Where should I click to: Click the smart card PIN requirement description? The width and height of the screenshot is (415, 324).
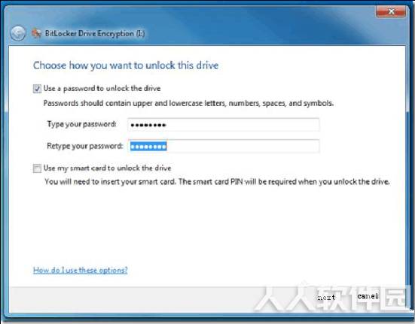click(217, 182)
